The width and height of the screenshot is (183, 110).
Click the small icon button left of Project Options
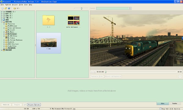click(x=25, y=105)
